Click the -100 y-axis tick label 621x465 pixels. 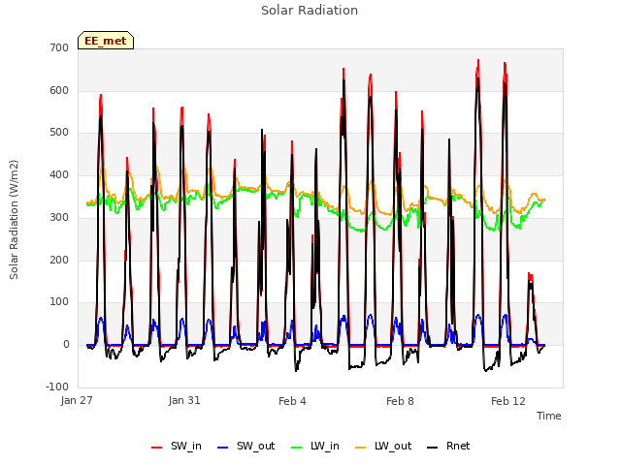[x=57, y=387]
